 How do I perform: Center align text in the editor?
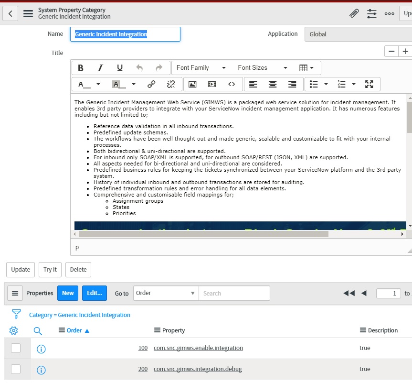(x=273, y=84)
